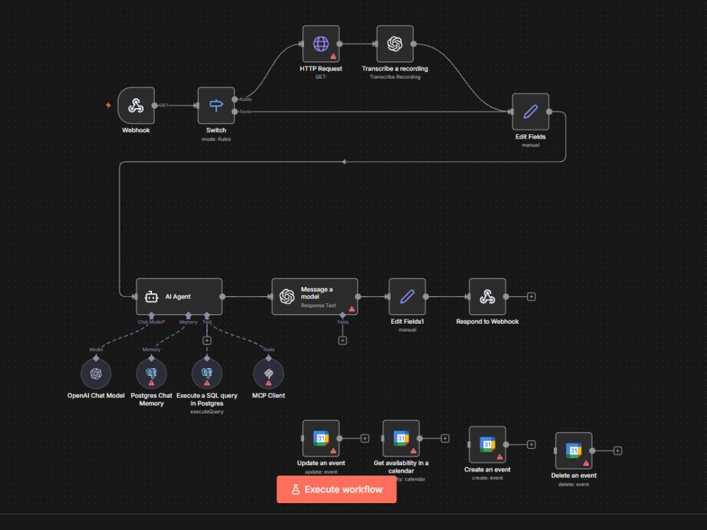The height and width of the screenshot is (530, 707).
Task: Add node after Create an event
Action: (531, 444)
